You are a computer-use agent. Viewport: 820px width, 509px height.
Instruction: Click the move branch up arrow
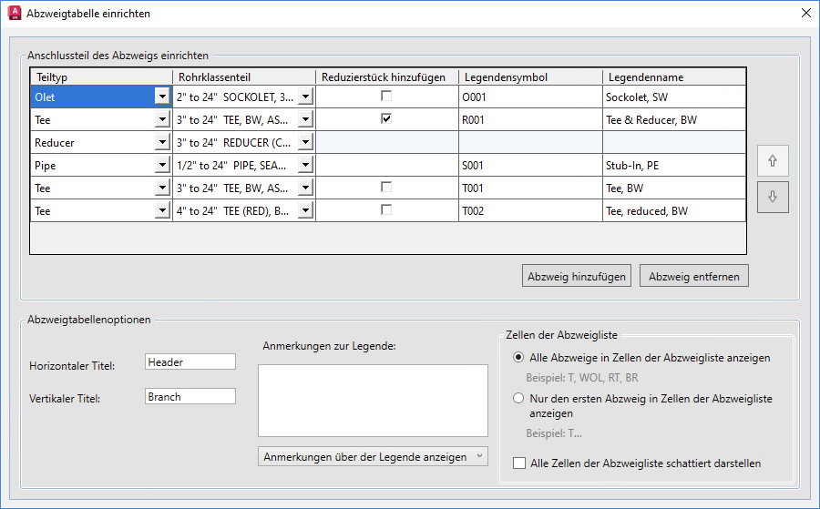pyautogui.click(x=773, y=160)
